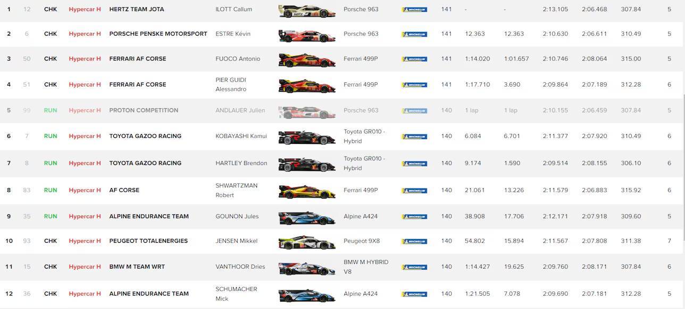The height and width of the screenshot is (309, 685).
Task: Click the BMW M Hybrid V8 car image
Action: coord(307,268)
